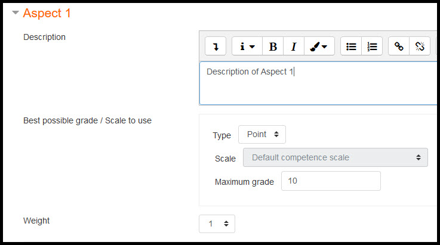The image size is (440, 245).
Task: Click the Maximum grade label
Action: [244, 182]
